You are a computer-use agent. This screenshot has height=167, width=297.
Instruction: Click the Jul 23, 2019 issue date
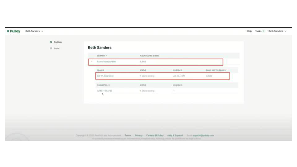pos(179,76)
